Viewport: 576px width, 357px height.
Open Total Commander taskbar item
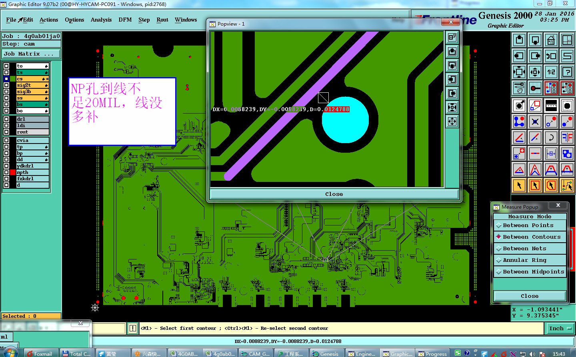point(76,353)
